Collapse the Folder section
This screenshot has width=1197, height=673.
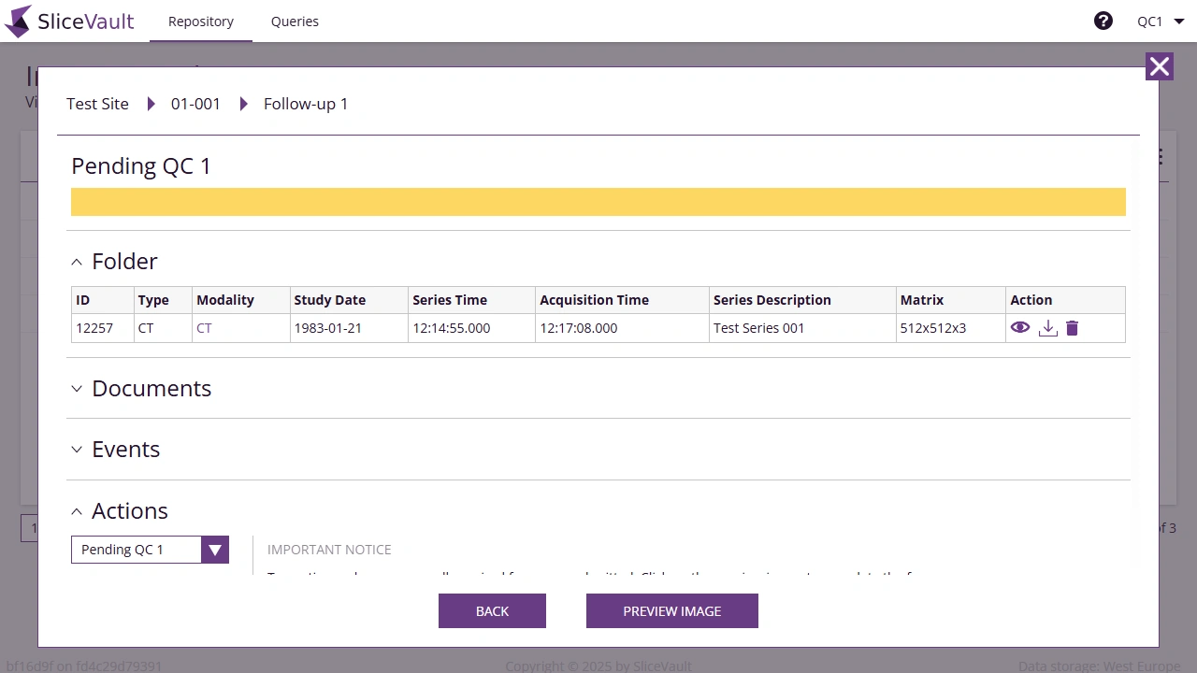click(x=78, y=262)
